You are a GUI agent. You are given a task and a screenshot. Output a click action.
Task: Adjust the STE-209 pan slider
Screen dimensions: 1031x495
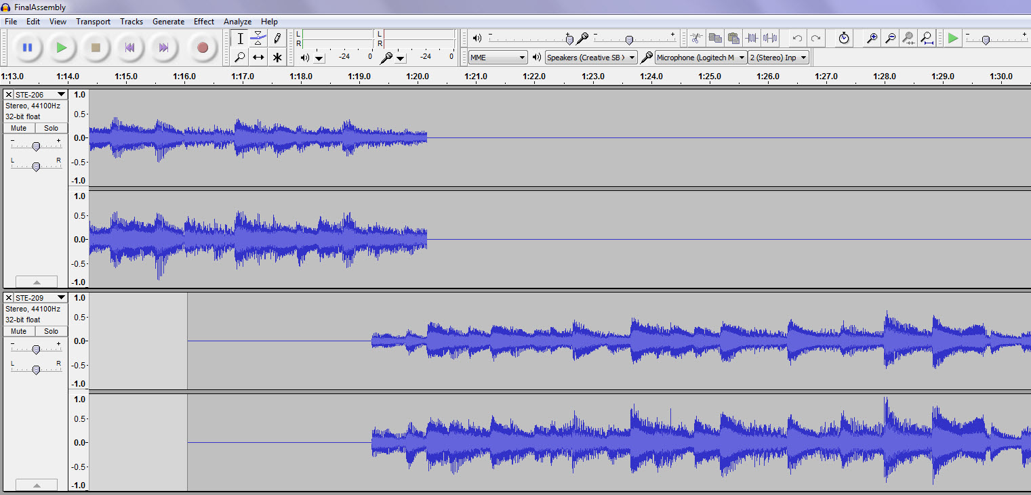point(36,370)
